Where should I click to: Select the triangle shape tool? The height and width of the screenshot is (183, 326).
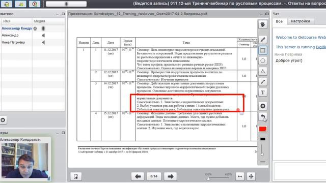pos(263,71)
